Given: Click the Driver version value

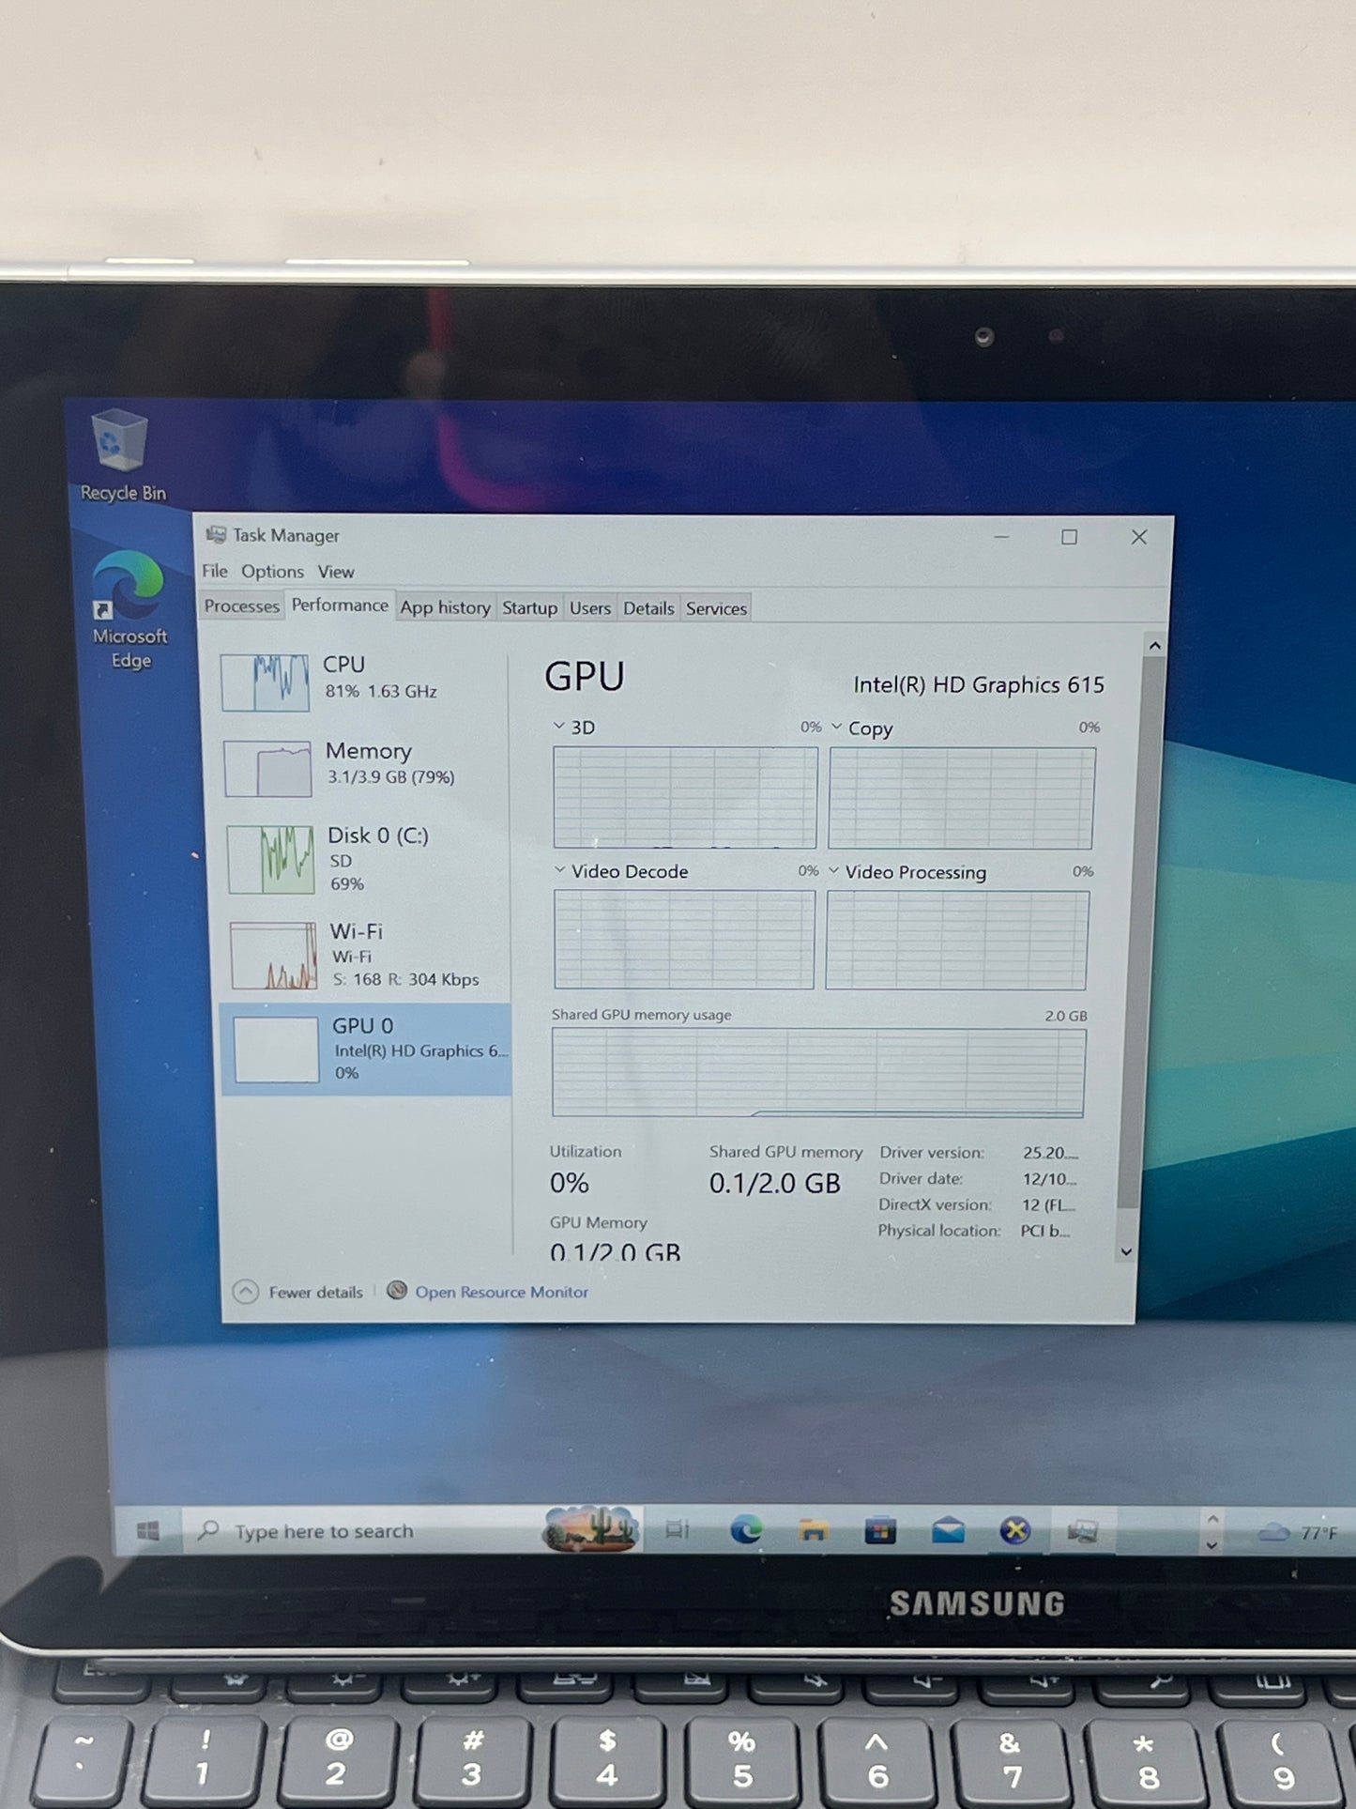Looking at the screenshot, I should click(x=1049, y=1153).
